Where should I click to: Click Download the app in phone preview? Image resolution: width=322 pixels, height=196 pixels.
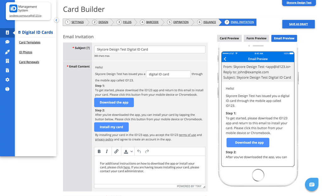(248, 143)
